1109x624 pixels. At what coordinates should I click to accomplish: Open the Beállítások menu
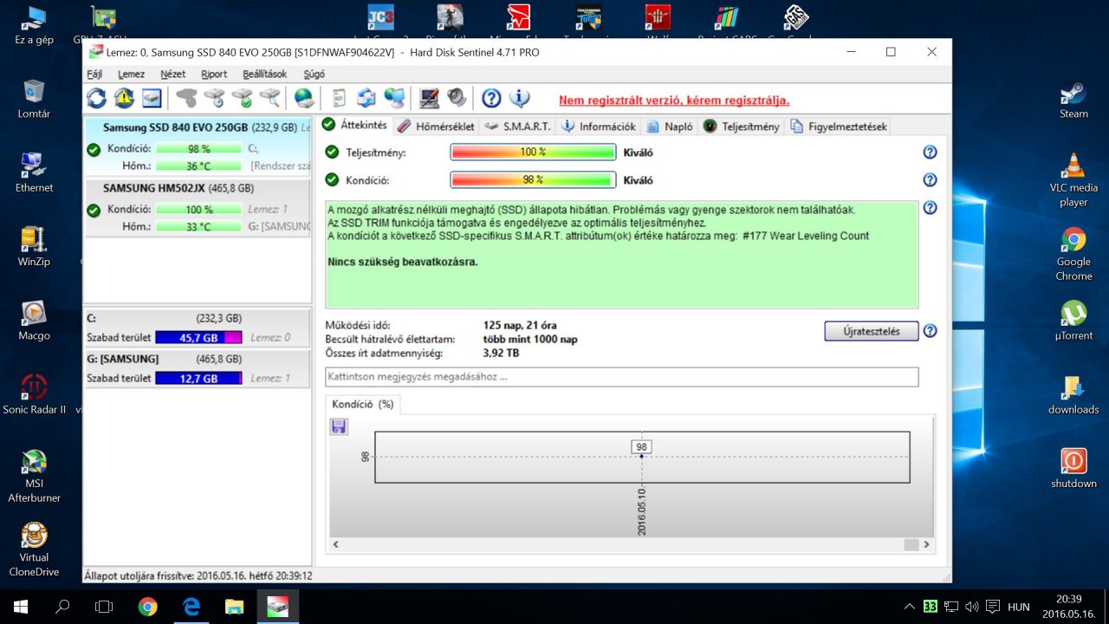(265, 75)
